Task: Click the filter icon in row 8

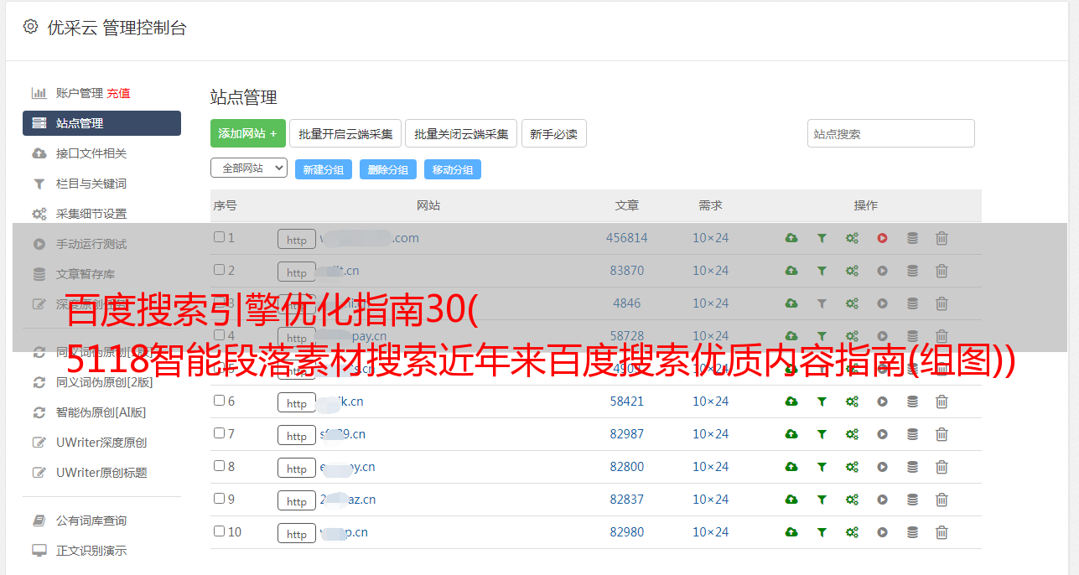Action: [822, 467]
